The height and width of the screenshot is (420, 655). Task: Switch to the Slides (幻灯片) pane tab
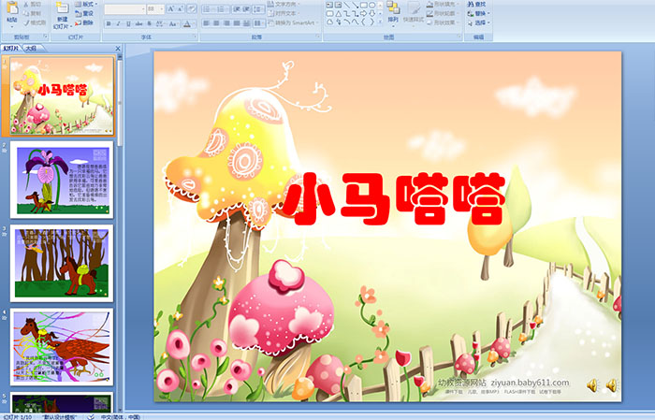click(x=11, y=47)
